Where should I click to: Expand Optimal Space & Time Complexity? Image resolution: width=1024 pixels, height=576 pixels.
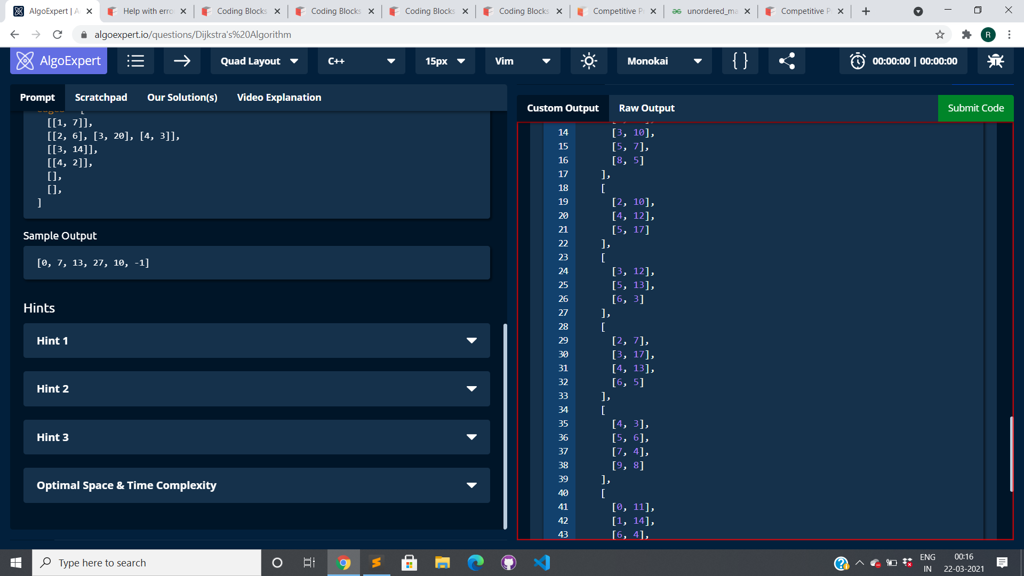pos(257,485)
